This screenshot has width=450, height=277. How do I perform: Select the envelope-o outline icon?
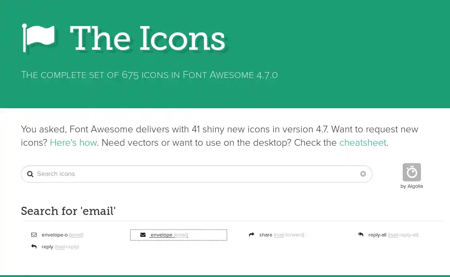point(34,235)
